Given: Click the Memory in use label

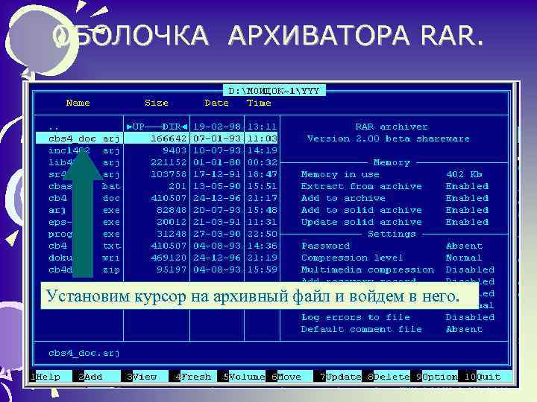Looking at the screenshot, I should 340,174.
